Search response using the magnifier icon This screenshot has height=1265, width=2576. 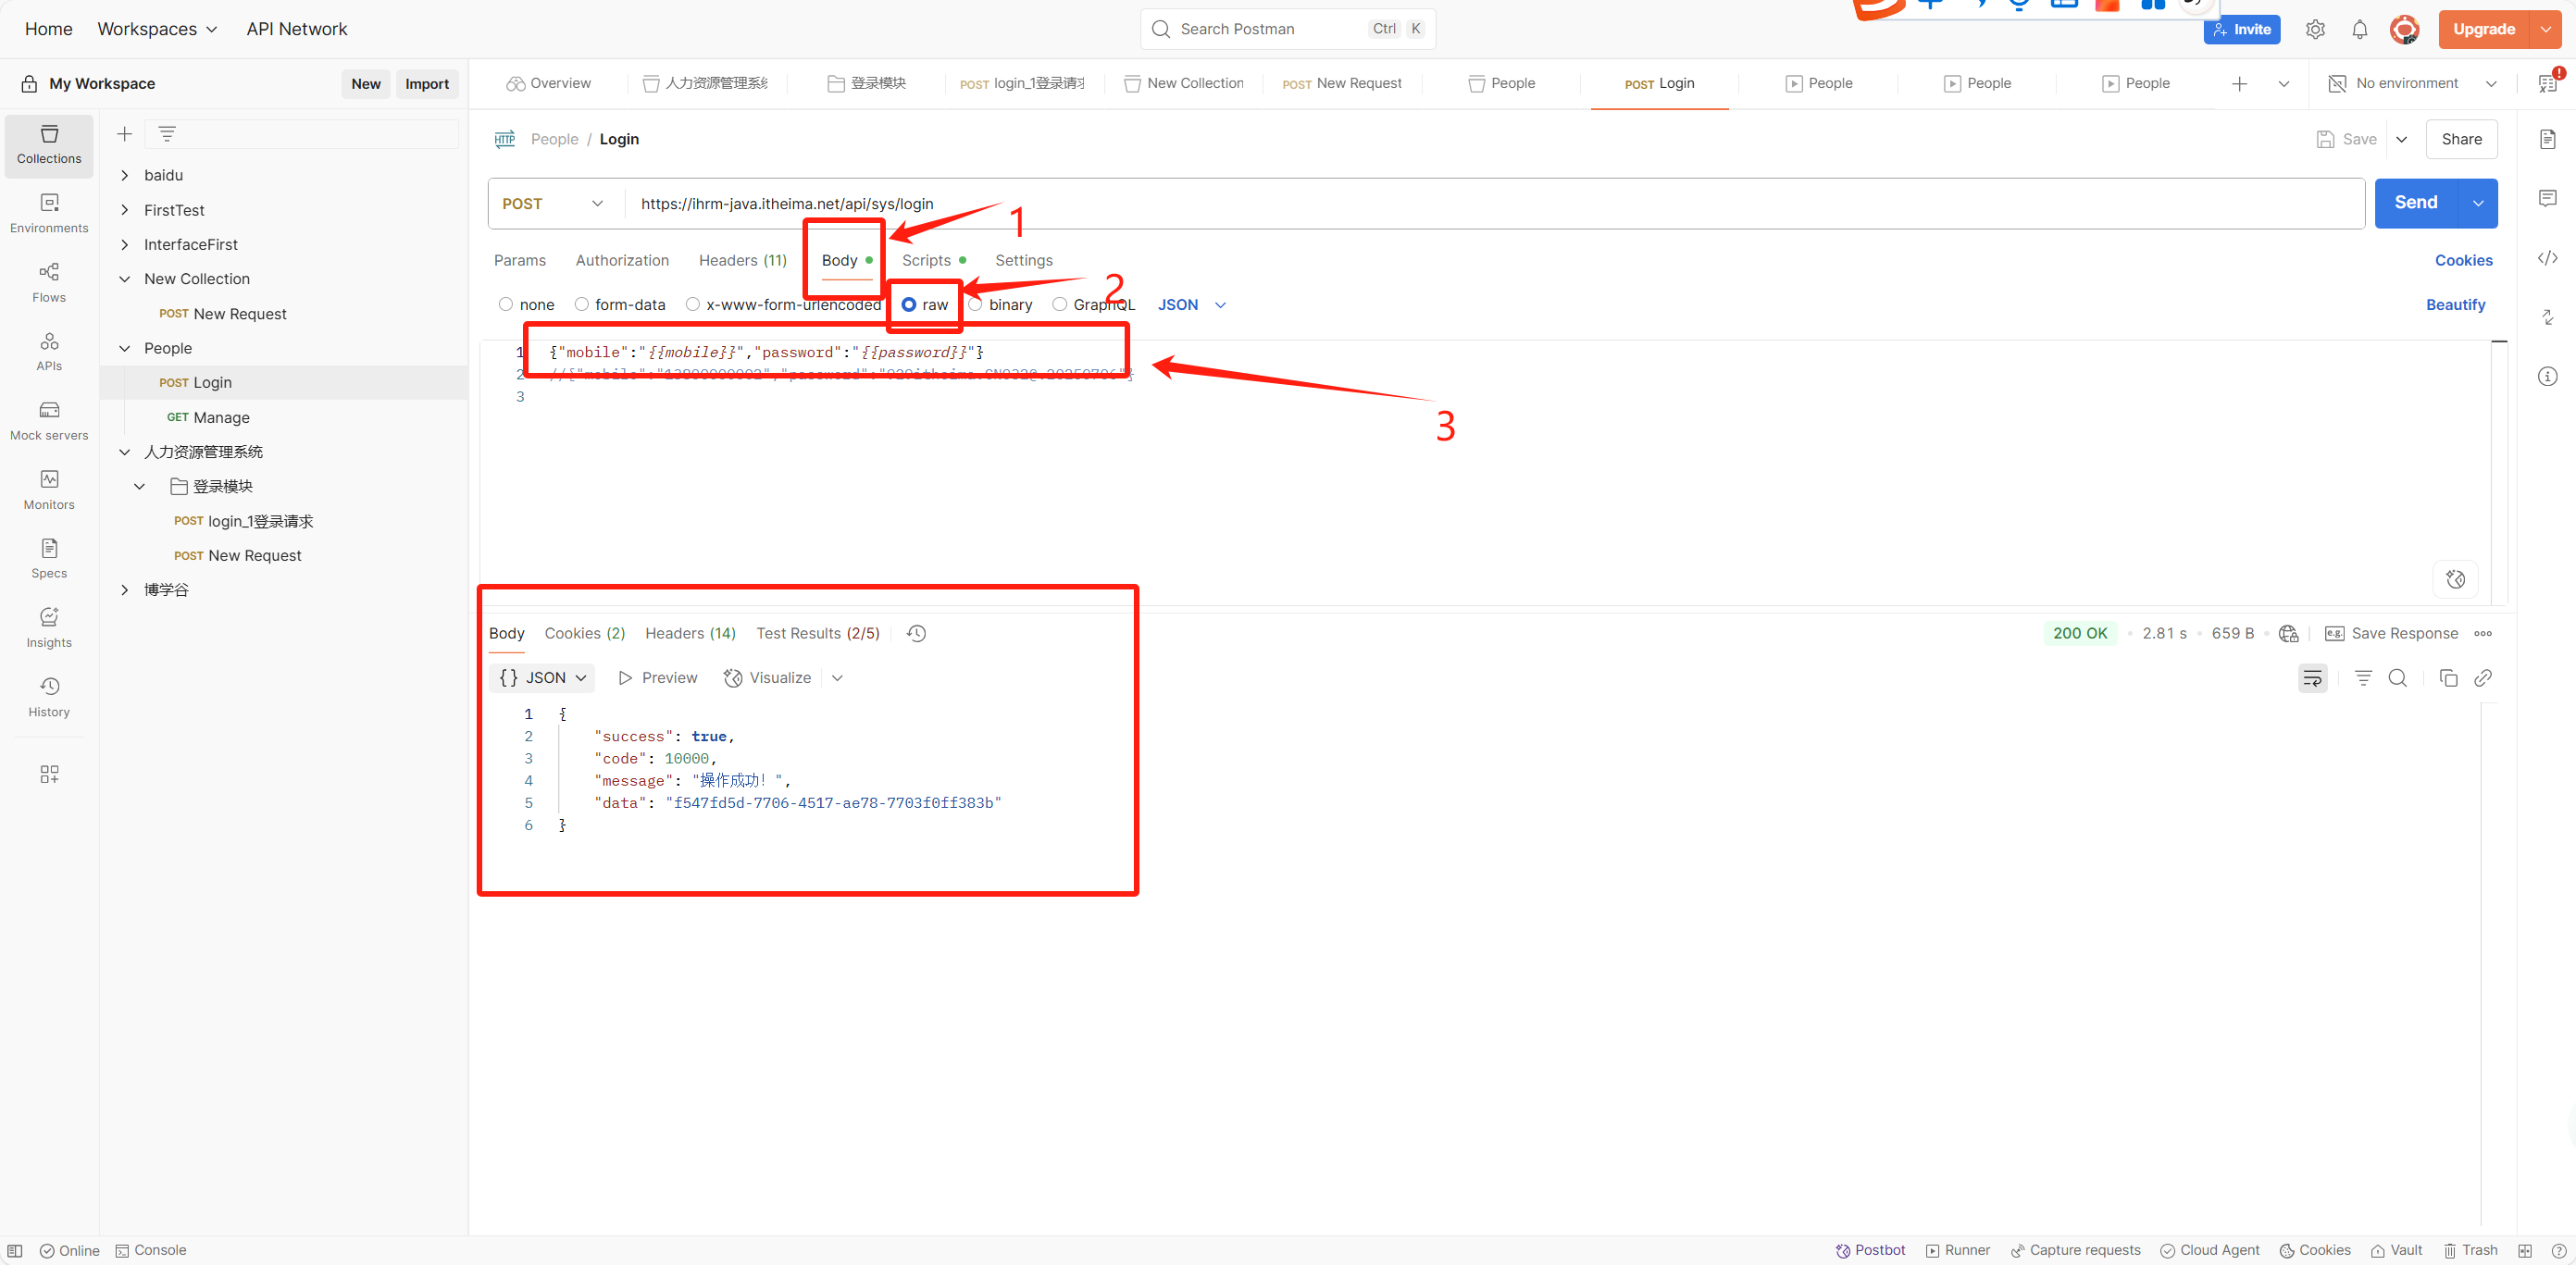pyautogui.click(x=2397, y=678)
